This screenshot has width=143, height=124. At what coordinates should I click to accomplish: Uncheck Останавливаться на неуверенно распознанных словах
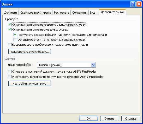10,25
